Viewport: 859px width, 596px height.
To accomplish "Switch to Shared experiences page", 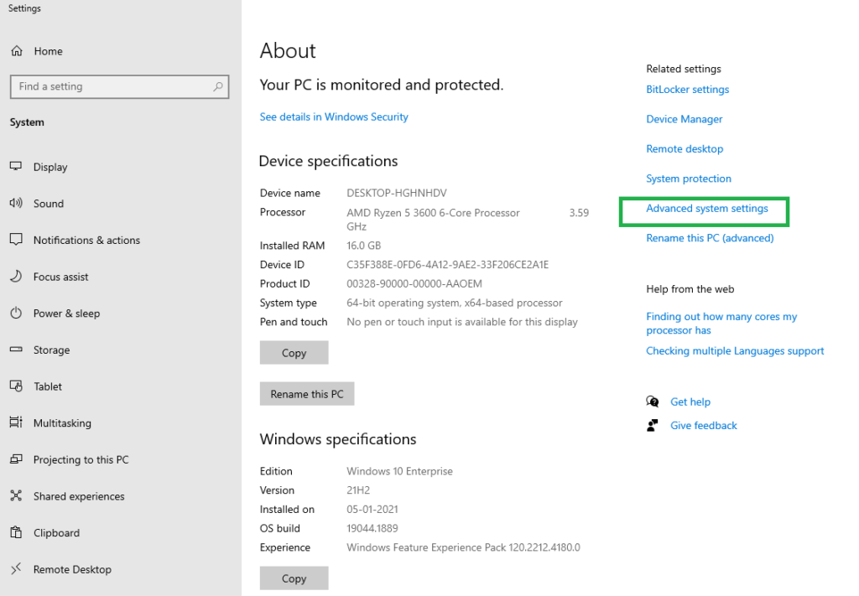I will (x=79, y=496).
